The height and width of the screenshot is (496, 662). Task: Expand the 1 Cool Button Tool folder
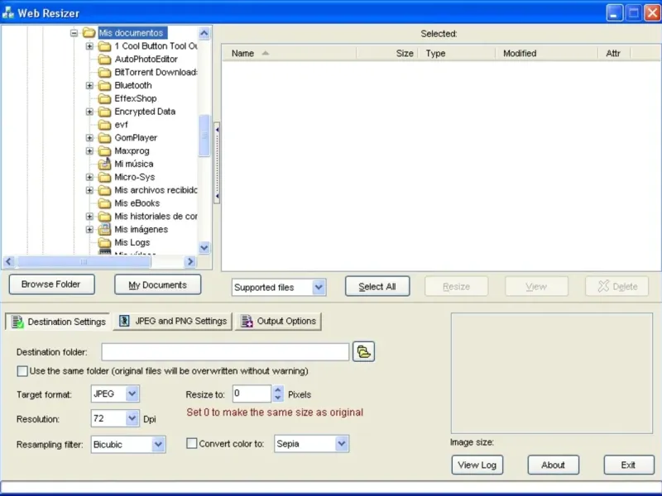pyautogui.click(x=89, y=46)
